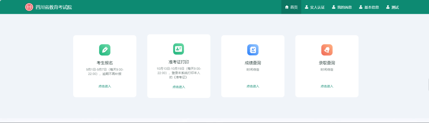Image resolution: width=429 pixels, height=123 pixels.
Task: Click the green pencil 考生报名 icon
Action: pos(105,50)
